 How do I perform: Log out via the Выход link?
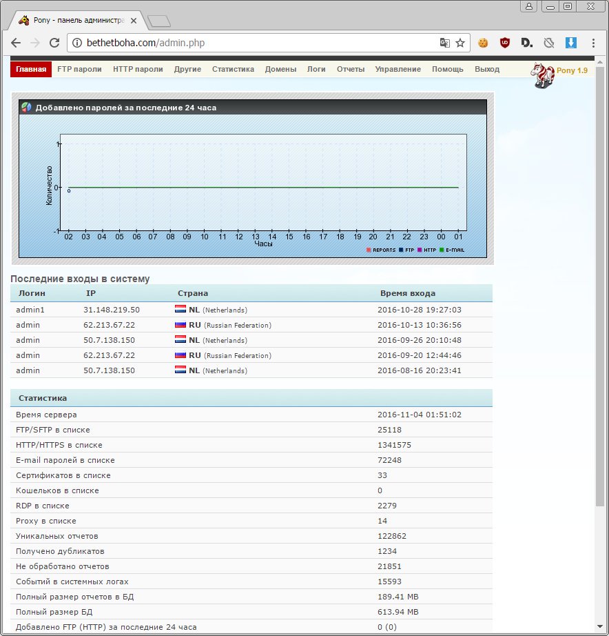click(x=487, y=70)
